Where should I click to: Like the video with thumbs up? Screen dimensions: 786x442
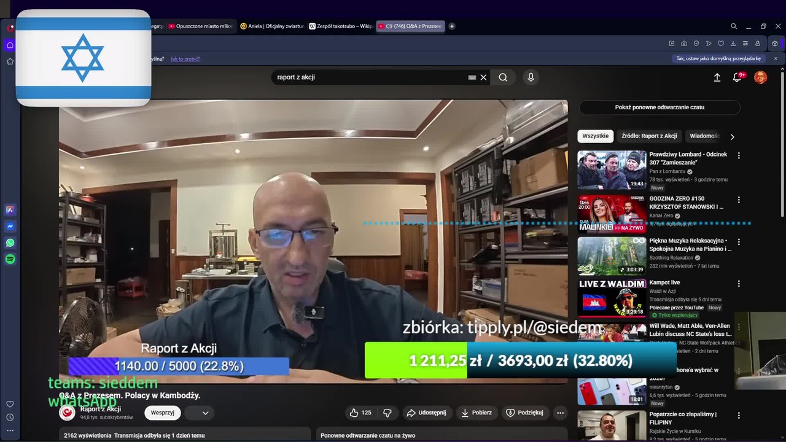pos(360,413)
